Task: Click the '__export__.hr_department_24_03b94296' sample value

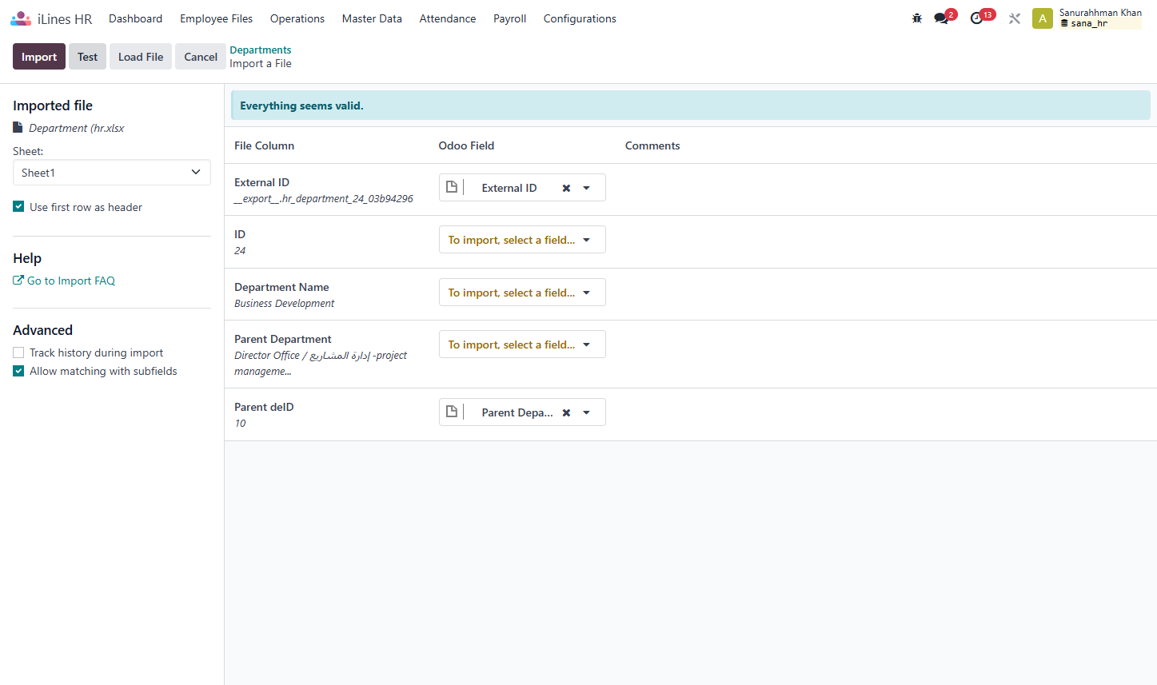Action: coord(324,199)
